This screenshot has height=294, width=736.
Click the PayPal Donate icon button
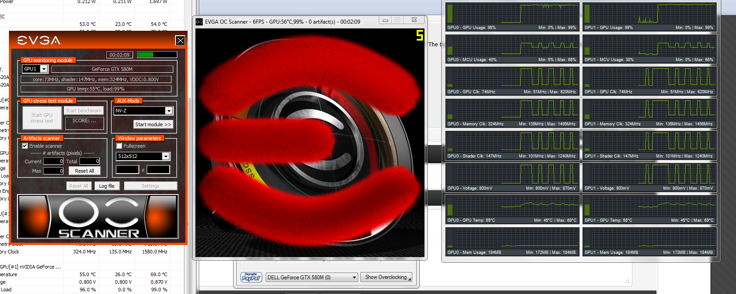click(x=251, y=277)
